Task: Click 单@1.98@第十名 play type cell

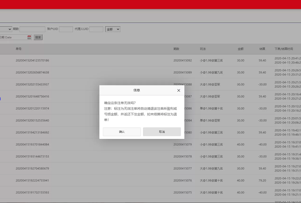Action: (211, 108)
